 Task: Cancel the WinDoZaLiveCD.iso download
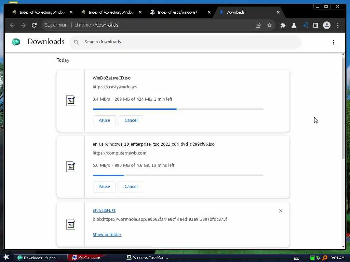pyautogui.click(x=131, y=120)
